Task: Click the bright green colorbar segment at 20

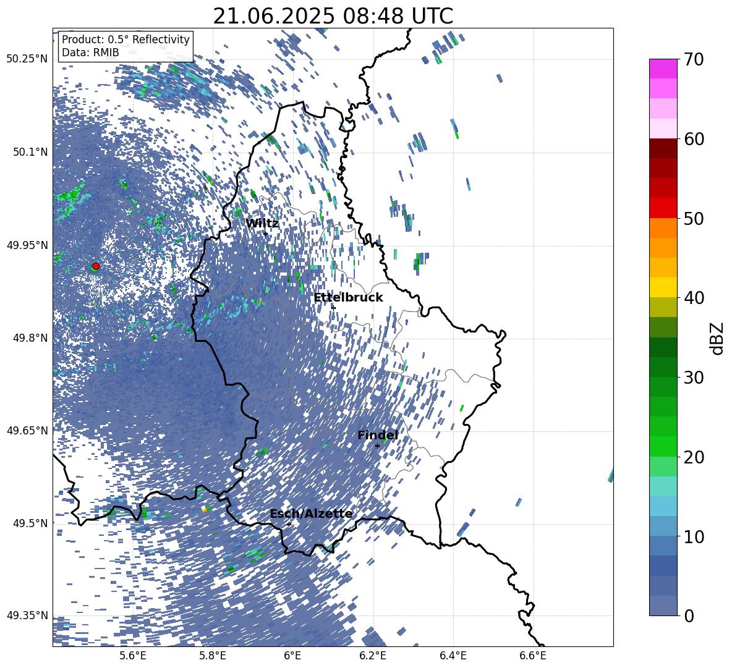Action: (x=663, y=447)
